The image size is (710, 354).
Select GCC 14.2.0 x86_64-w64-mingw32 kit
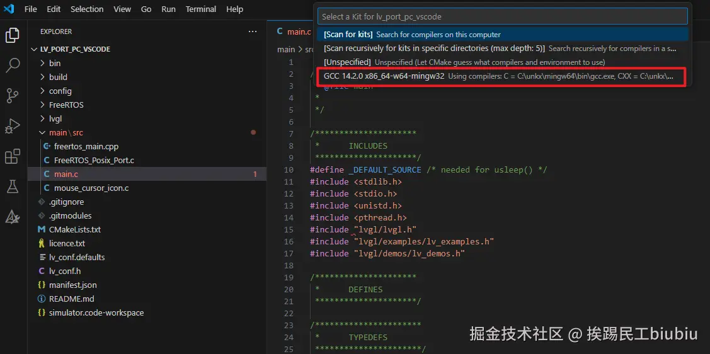503,76
